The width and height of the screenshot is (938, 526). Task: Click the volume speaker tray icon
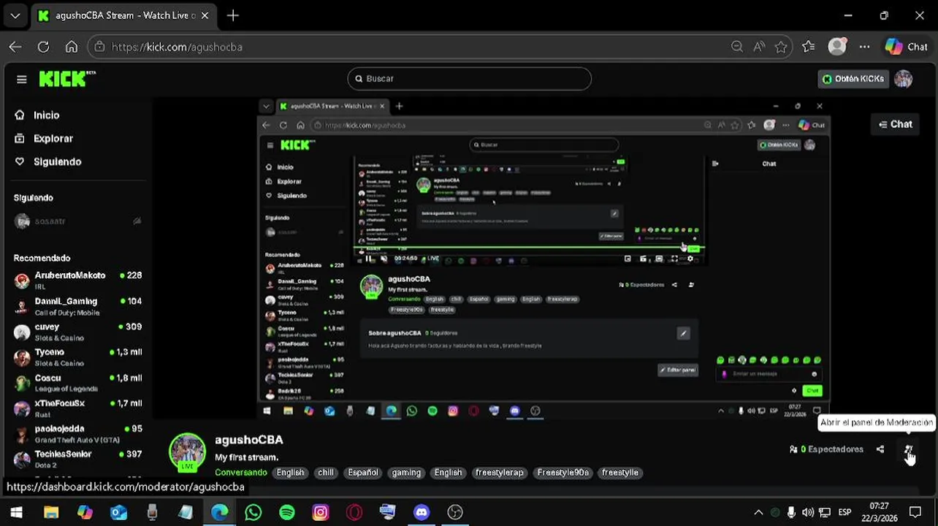[x=807, y=512]
